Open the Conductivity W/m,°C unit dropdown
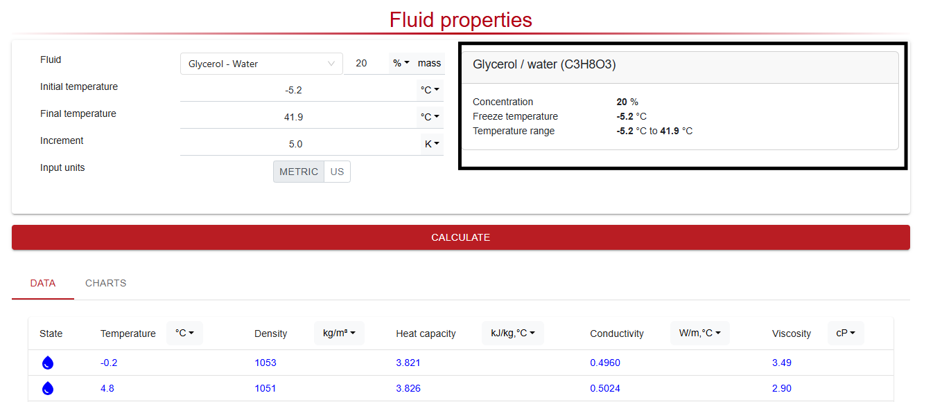This screenshot has width=942, height=402. (x=699, y=333)
